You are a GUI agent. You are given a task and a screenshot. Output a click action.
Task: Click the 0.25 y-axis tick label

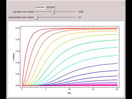17,28
